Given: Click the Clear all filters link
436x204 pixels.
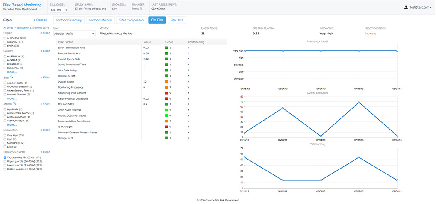Looking at the screenshot, I should 40,20.
